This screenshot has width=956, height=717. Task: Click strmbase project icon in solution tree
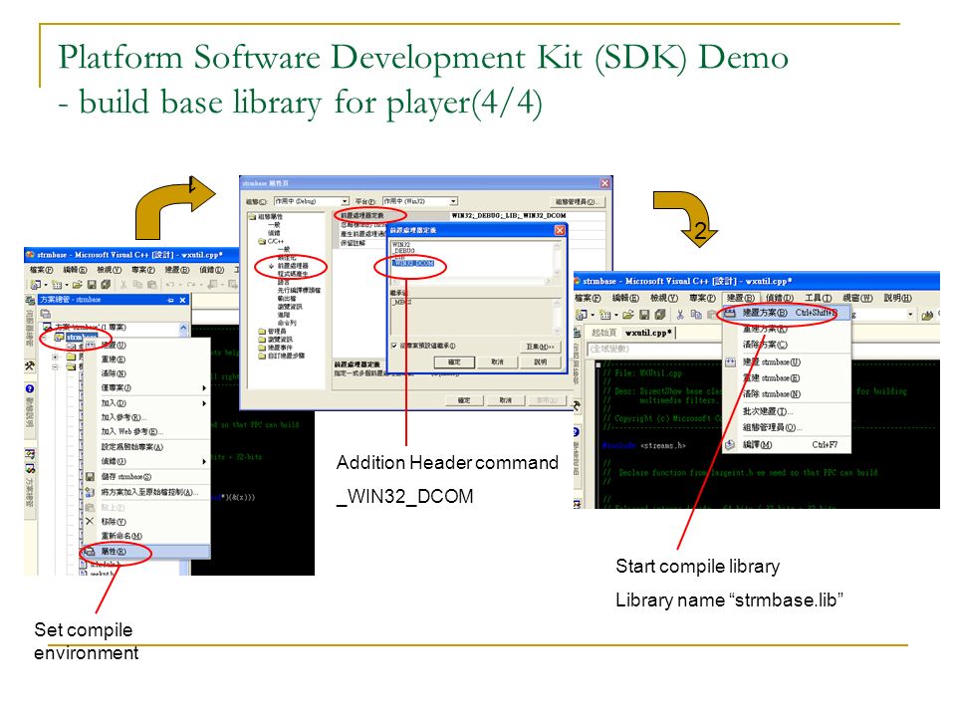[59, 338]
